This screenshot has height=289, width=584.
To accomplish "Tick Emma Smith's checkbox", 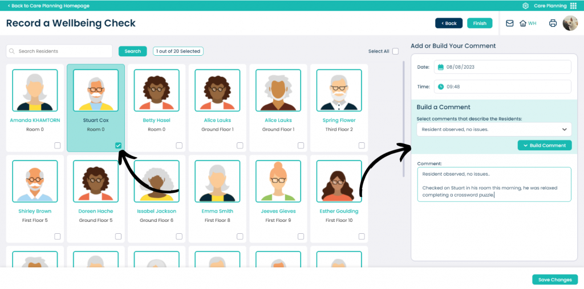I will 240,236.
